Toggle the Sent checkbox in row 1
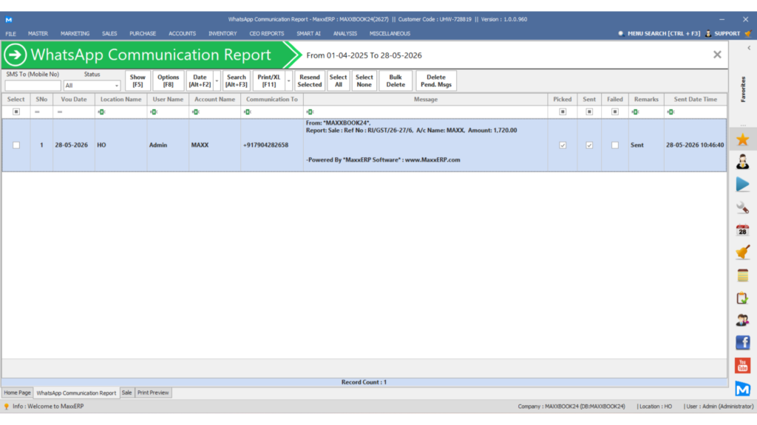 589,145
